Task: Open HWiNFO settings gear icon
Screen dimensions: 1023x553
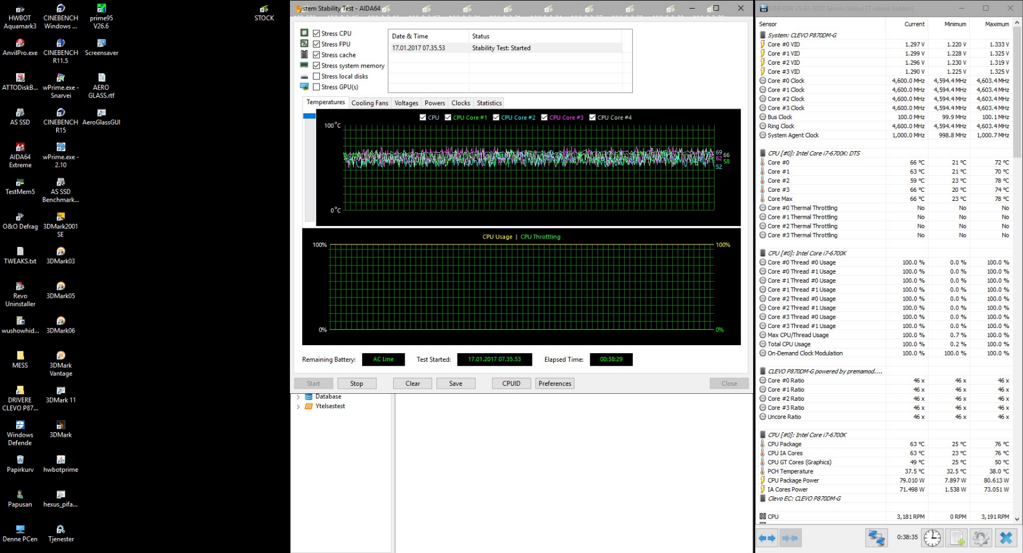Action: (981, 538)
